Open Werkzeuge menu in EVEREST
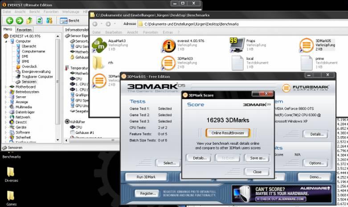 [70, 12]
